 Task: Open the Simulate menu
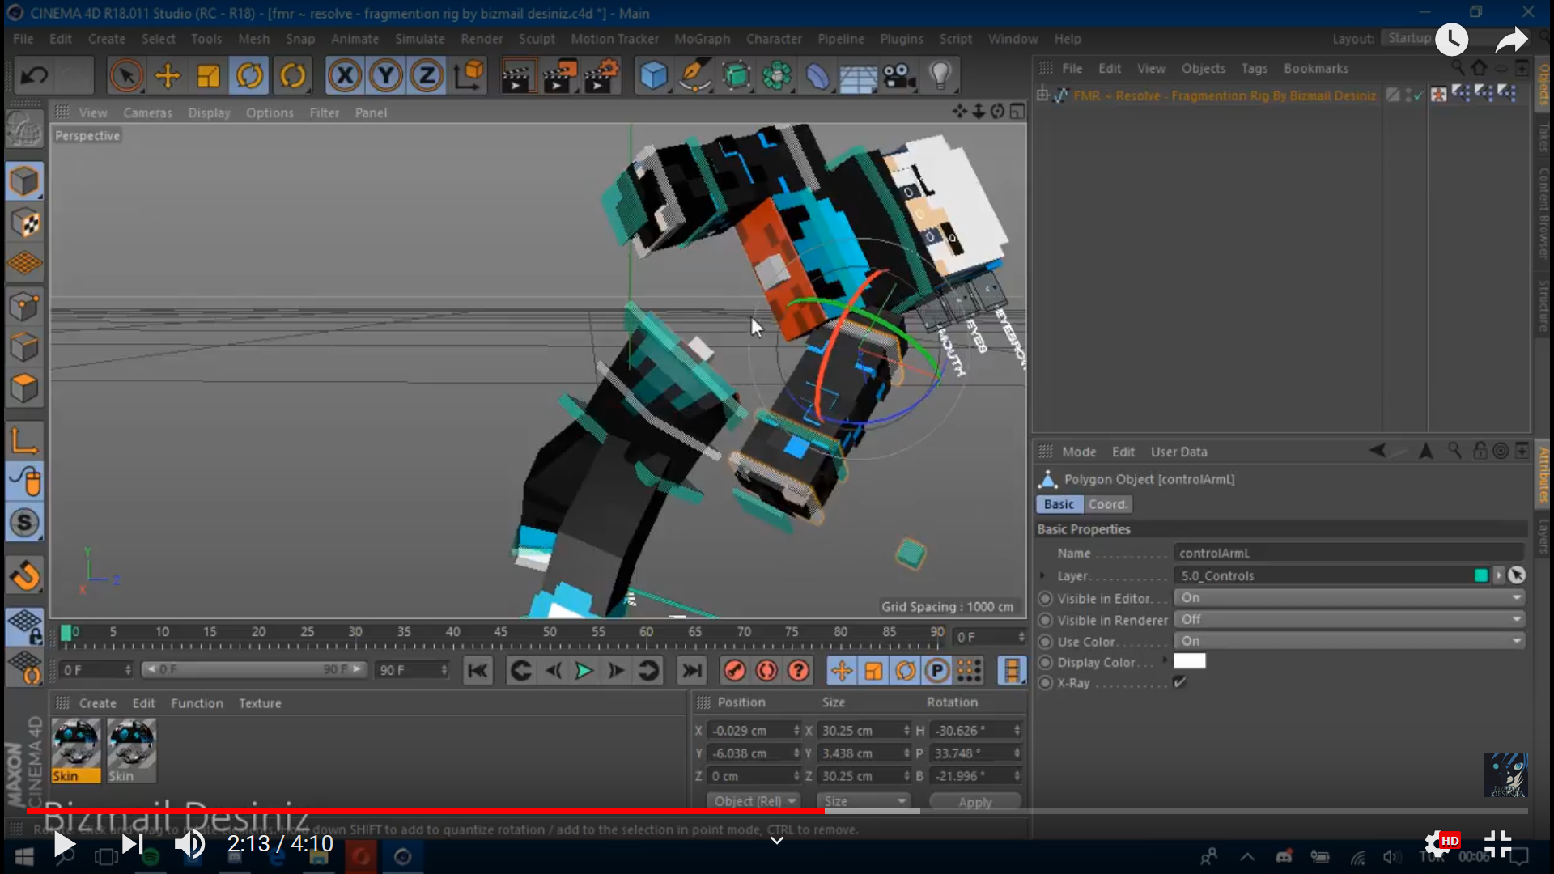click(x=419, y=39)
